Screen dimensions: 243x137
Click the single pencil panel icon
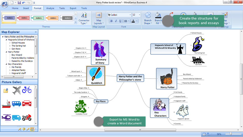tap(28, 129)
